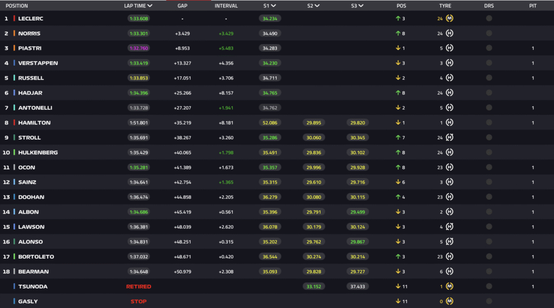Click Norris's orange team color bar
The image size is (554, 308).
click(x=14, y=33)
